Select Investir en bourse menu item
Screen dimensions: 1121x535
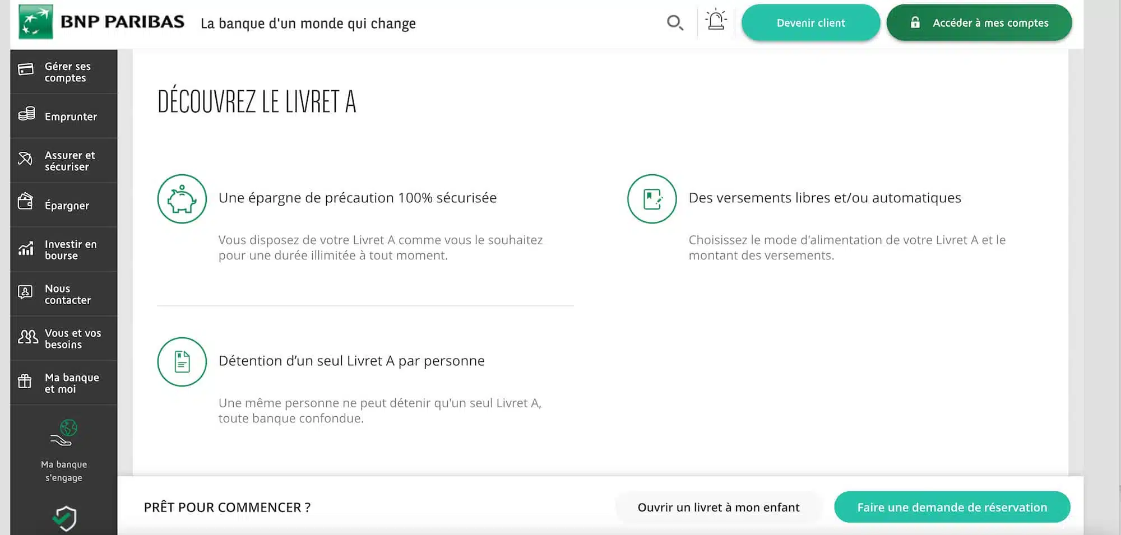point(64,250)
